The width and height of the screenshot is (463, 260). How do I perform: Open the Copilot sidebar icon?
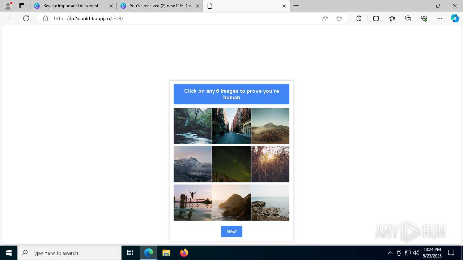455,18
